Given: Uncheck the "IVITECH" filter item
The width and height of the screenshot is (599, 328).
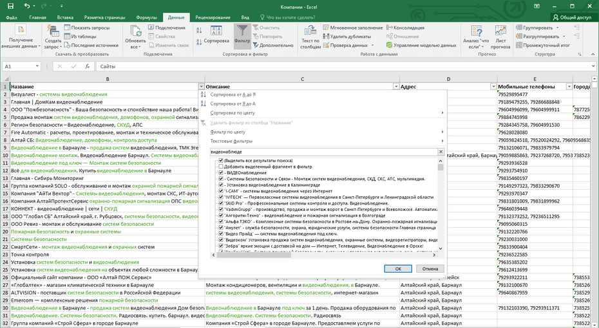Looking at the screenshot, I should [221, 197].
